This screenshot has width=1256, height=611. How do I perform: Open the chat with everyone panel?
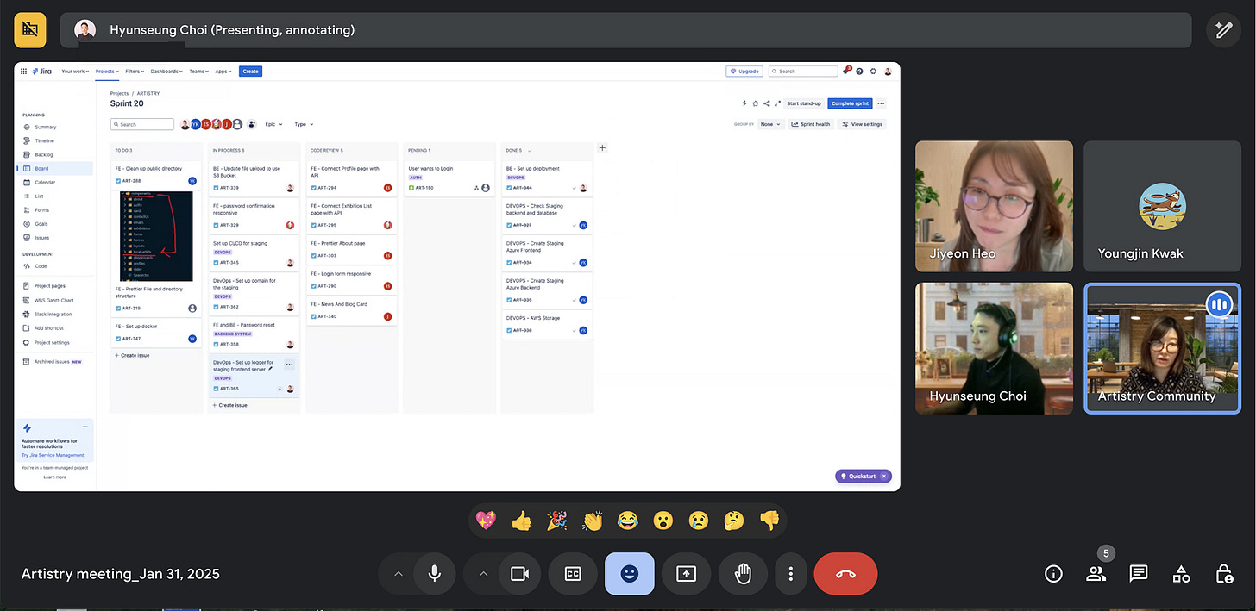coord(1139,574)
